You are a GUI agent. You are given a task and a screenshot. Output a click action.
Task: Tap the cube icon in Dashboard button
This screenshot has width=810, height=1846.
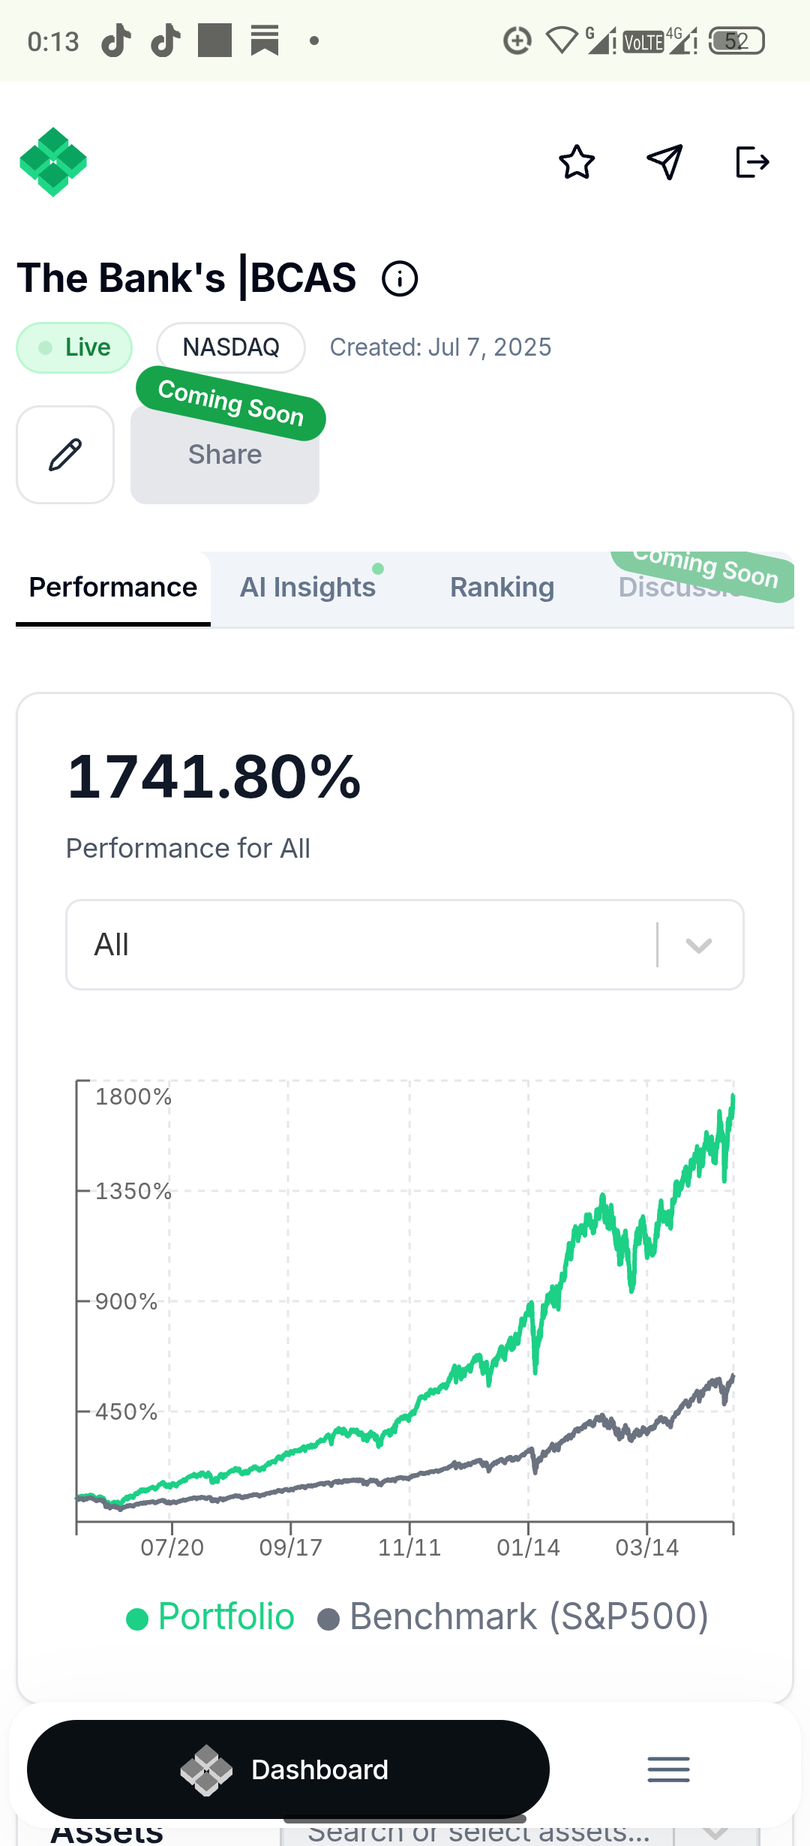207,1770
